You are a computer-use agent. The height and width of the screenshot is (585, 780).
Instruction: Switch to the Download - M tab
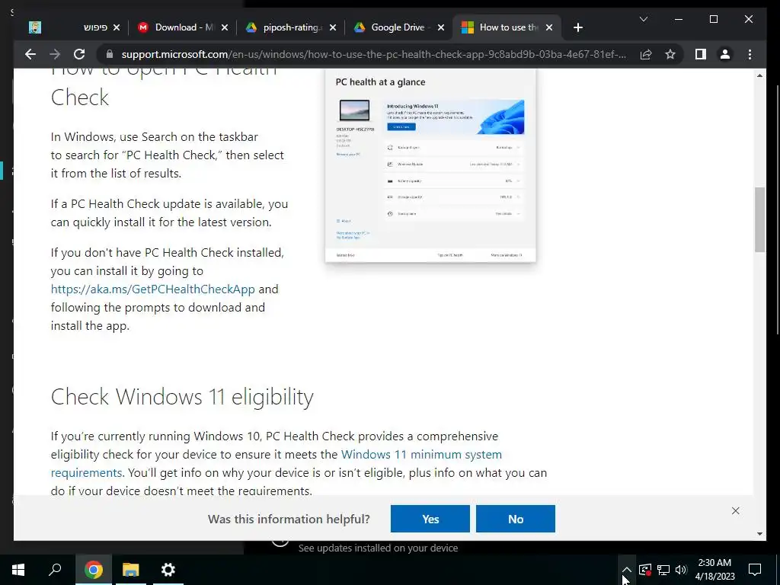coord(181,27)
